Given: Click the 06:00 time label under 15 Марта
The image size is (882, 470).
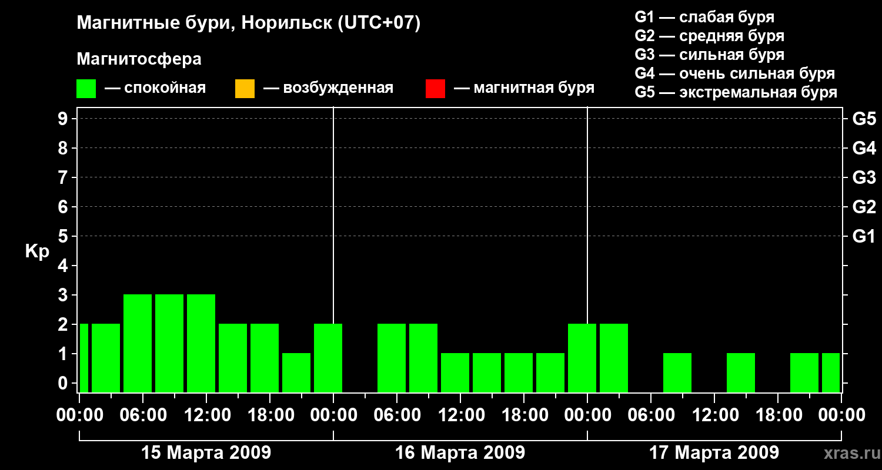Looking at the screenshot, I should (143, 415).
